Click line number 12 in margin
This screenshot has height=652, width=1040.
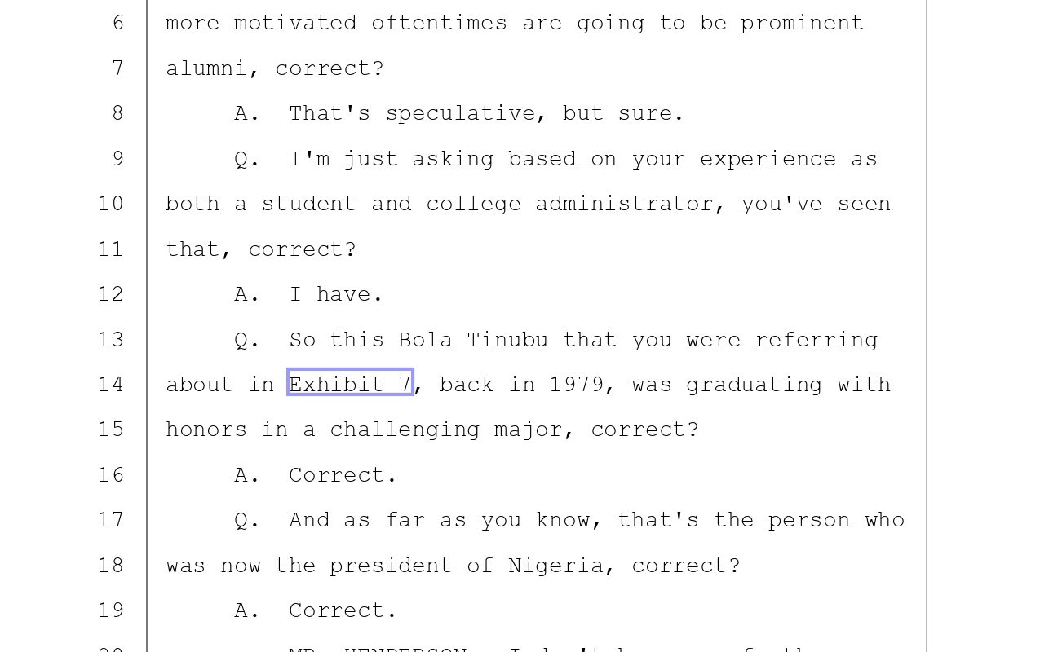point(111,294)
